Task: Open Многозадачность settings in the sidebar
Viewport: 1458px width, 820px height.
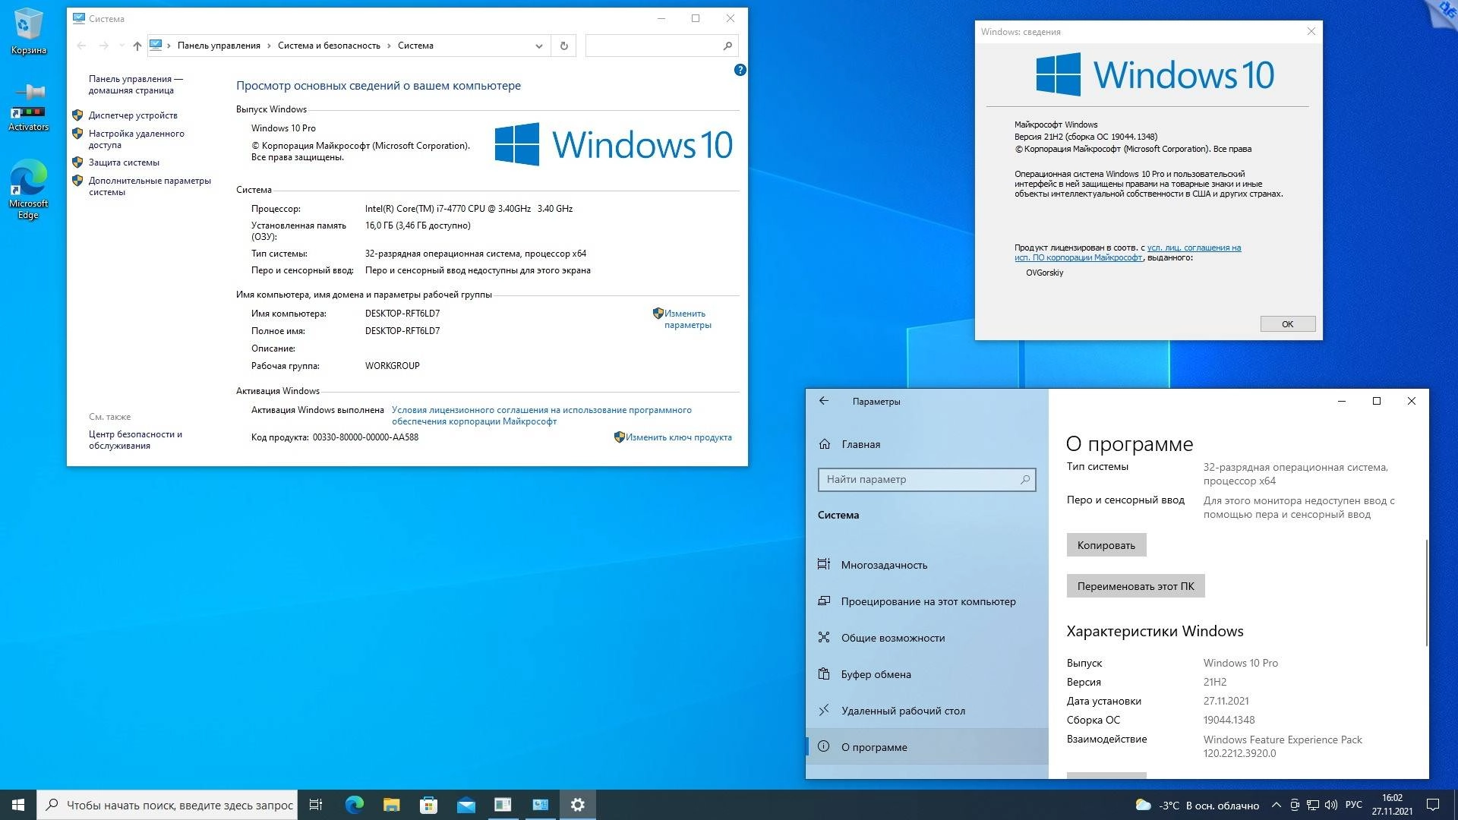Action: (x=883, y=564)
